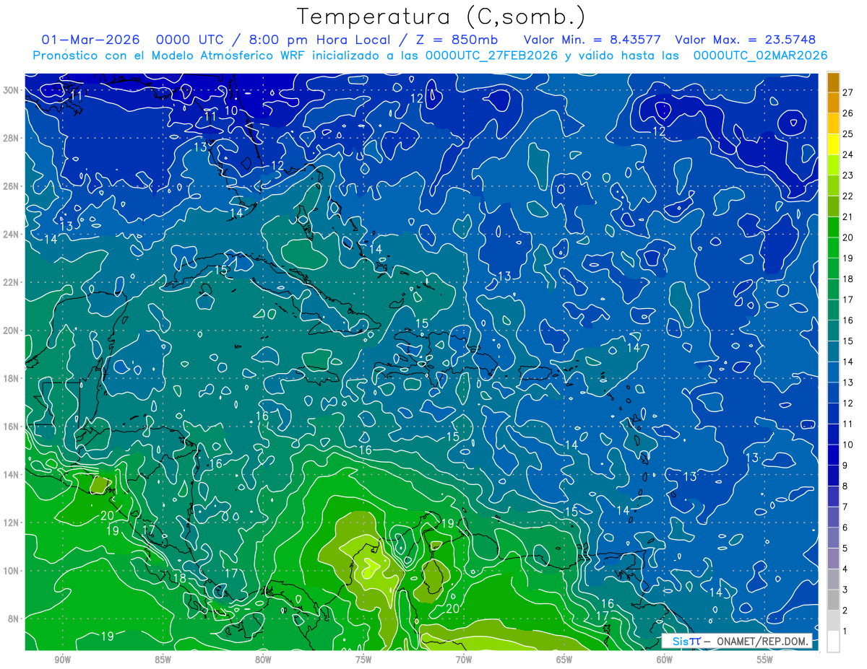Click the 26N latitude axis label

[x=11, y=186]
